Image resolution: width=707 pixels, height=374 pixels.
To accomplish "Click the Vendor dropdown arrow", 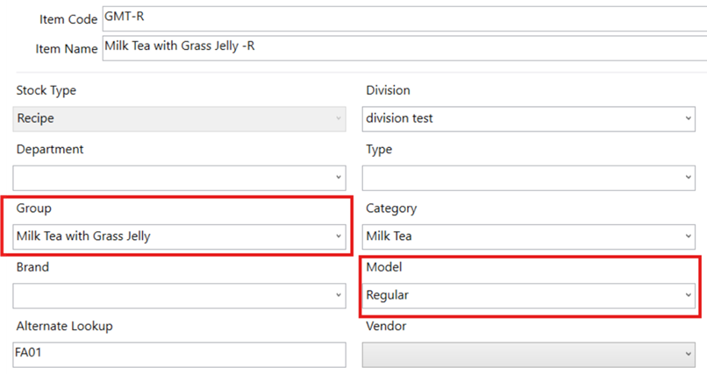I will coord(689,355).
